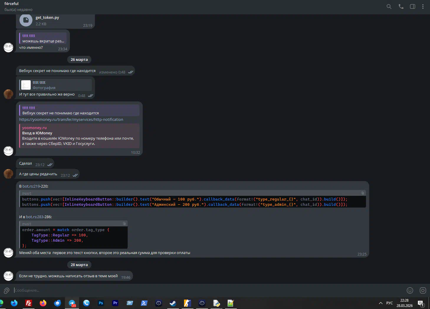Show hidden system tray icons
The image size is (430, 309).
pos(380,303)
